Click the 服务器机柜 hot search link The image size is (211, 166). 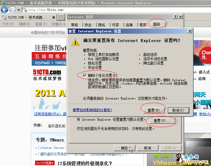(57, 126)
